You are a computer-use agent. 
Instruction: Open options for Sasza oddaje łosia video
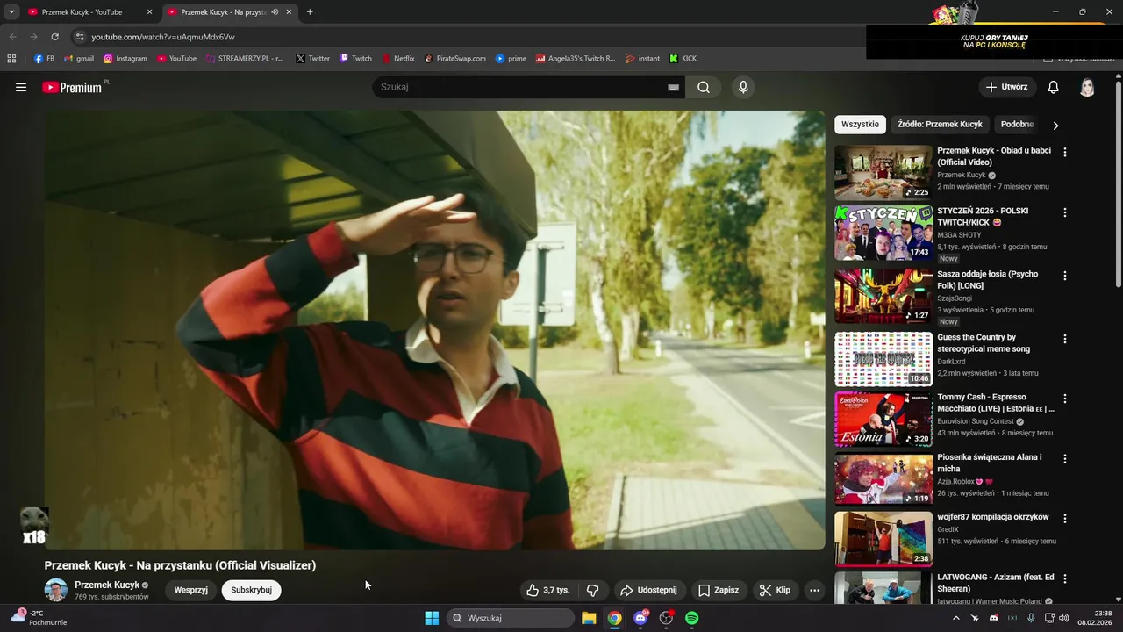1065,276
